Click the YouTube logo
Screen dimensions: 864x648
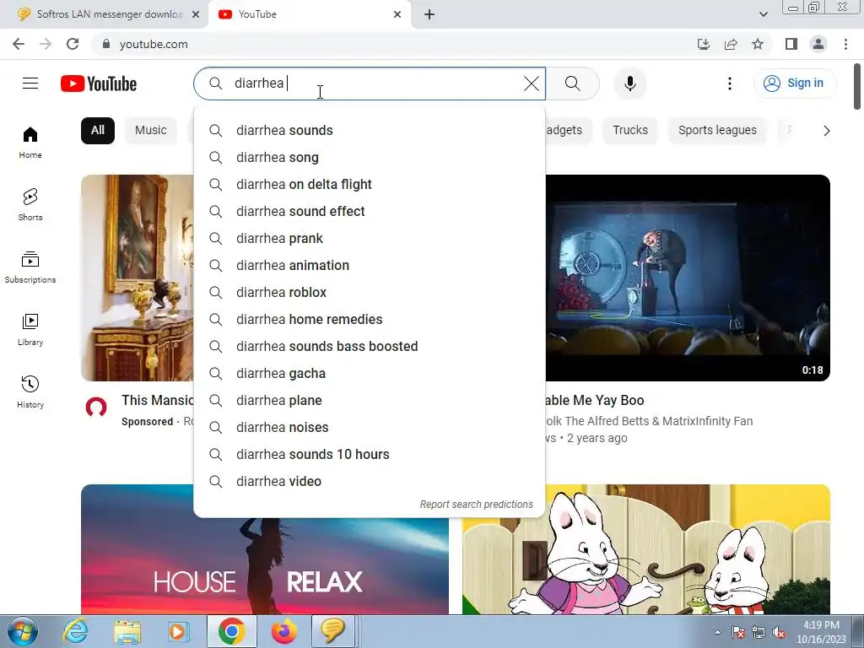pyautogui.click(x=99, y=84)
